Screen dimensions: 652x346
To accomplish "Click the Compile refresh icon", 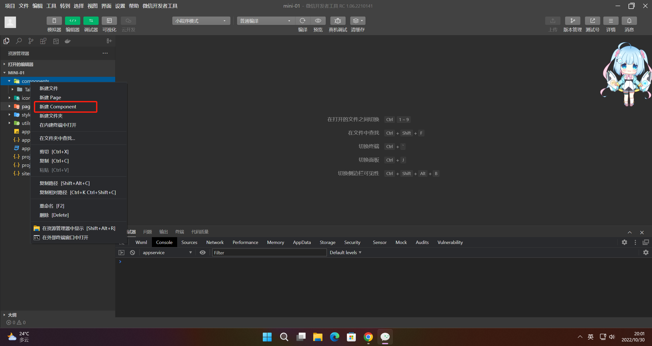I will [303, 21].
